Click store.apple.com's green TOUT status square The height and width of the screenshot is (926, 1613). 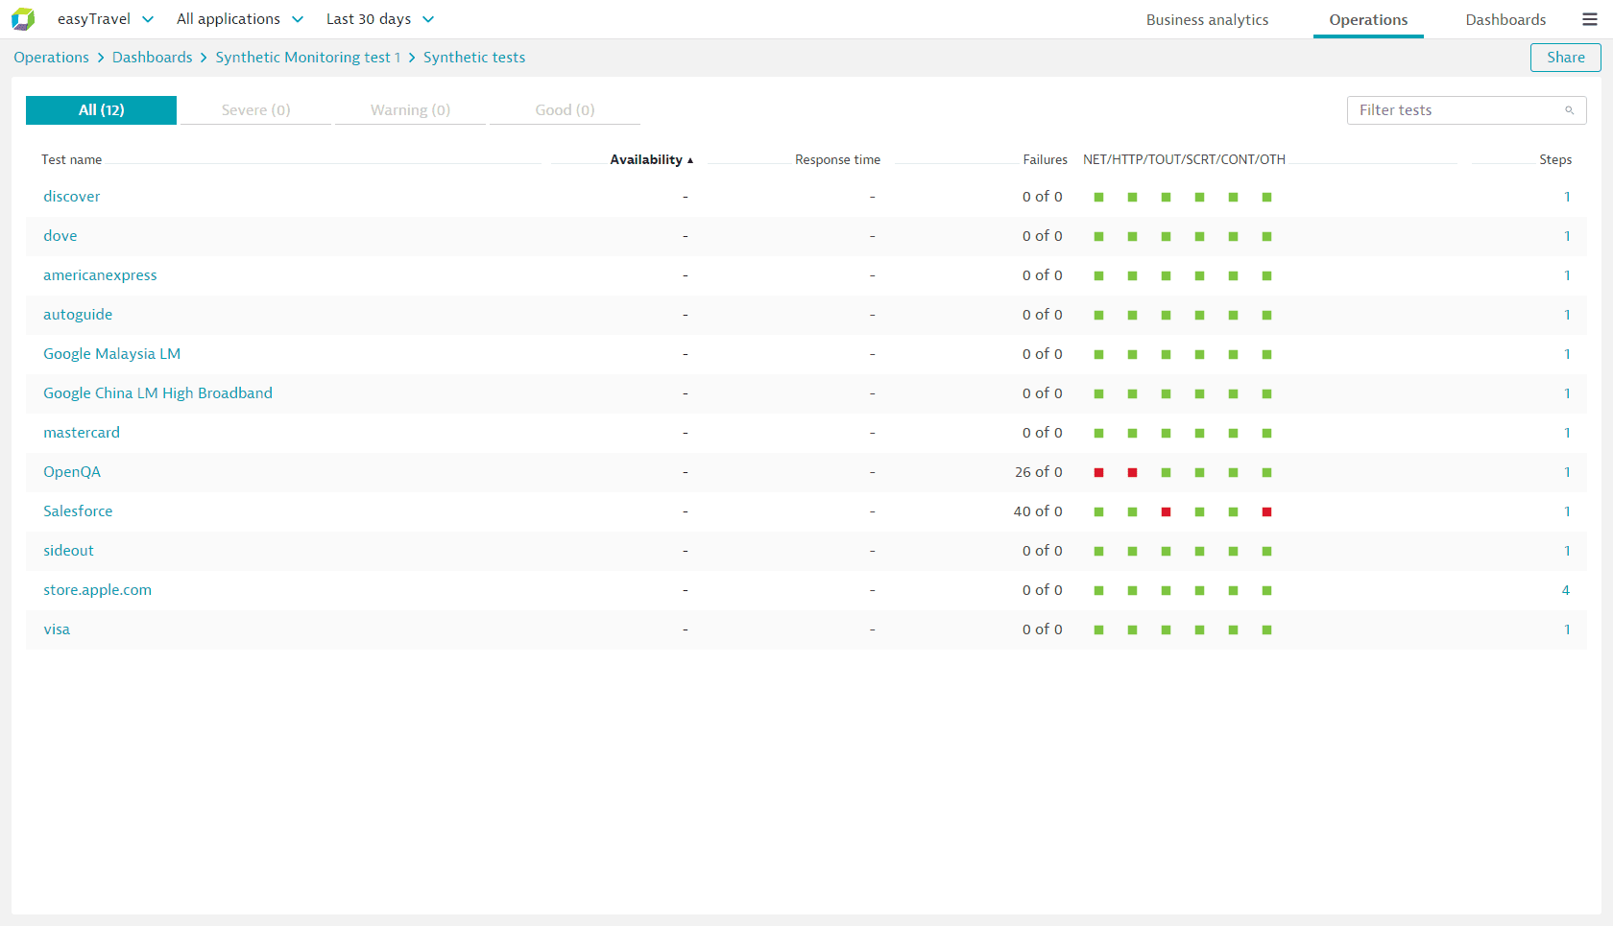[x=1167, y=590]
